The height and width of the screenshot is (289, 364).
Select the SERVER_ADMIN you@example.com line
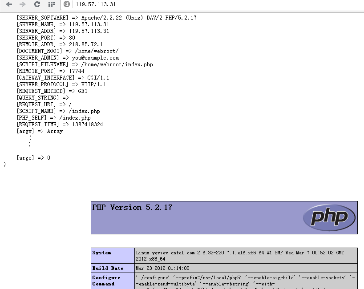tap(68, 58)
